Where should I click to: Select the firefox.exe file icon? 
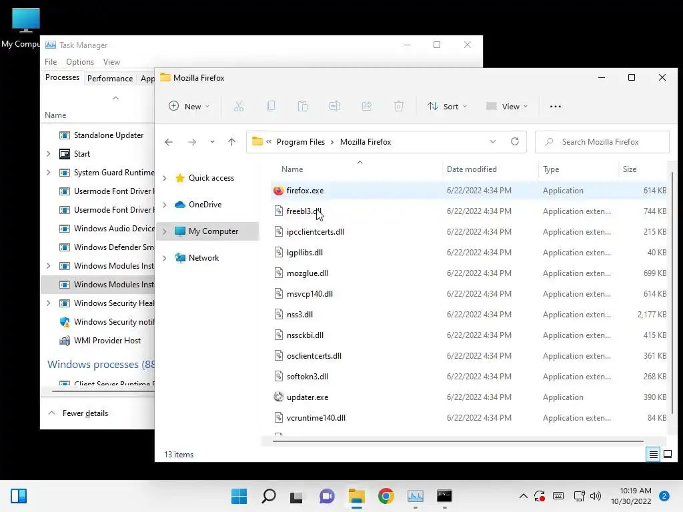278,191
